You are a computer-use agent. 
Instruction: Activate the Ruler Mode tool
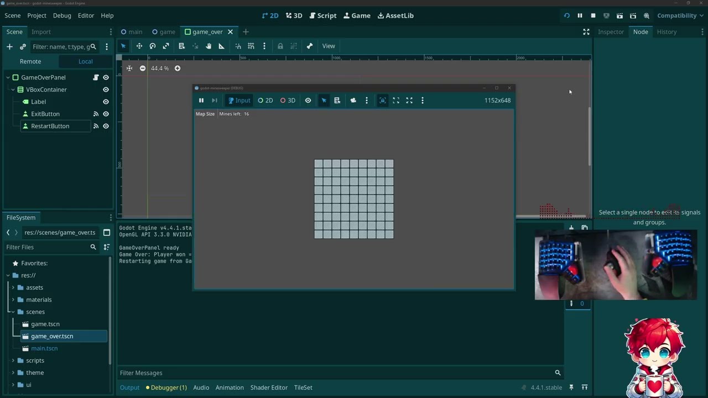click(x=222, y=46)
